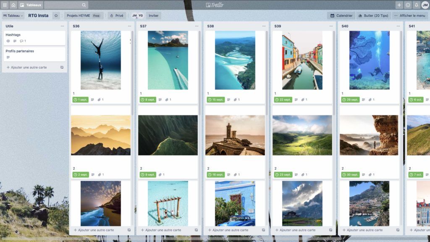Toggle the 16 sept. due date badge
Viewport: 430px width, 242px height.
click(216, 174)
